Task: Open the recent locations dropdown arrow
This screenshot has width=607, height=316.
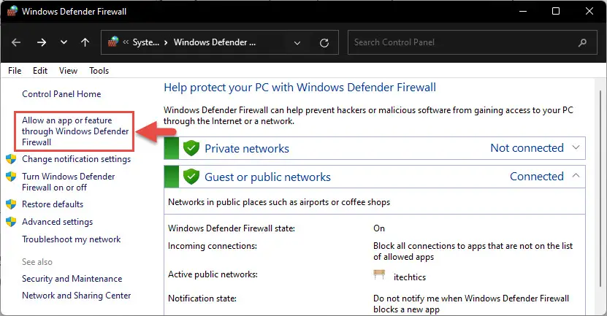Action: pyautogui.click(x=64, y=42)
